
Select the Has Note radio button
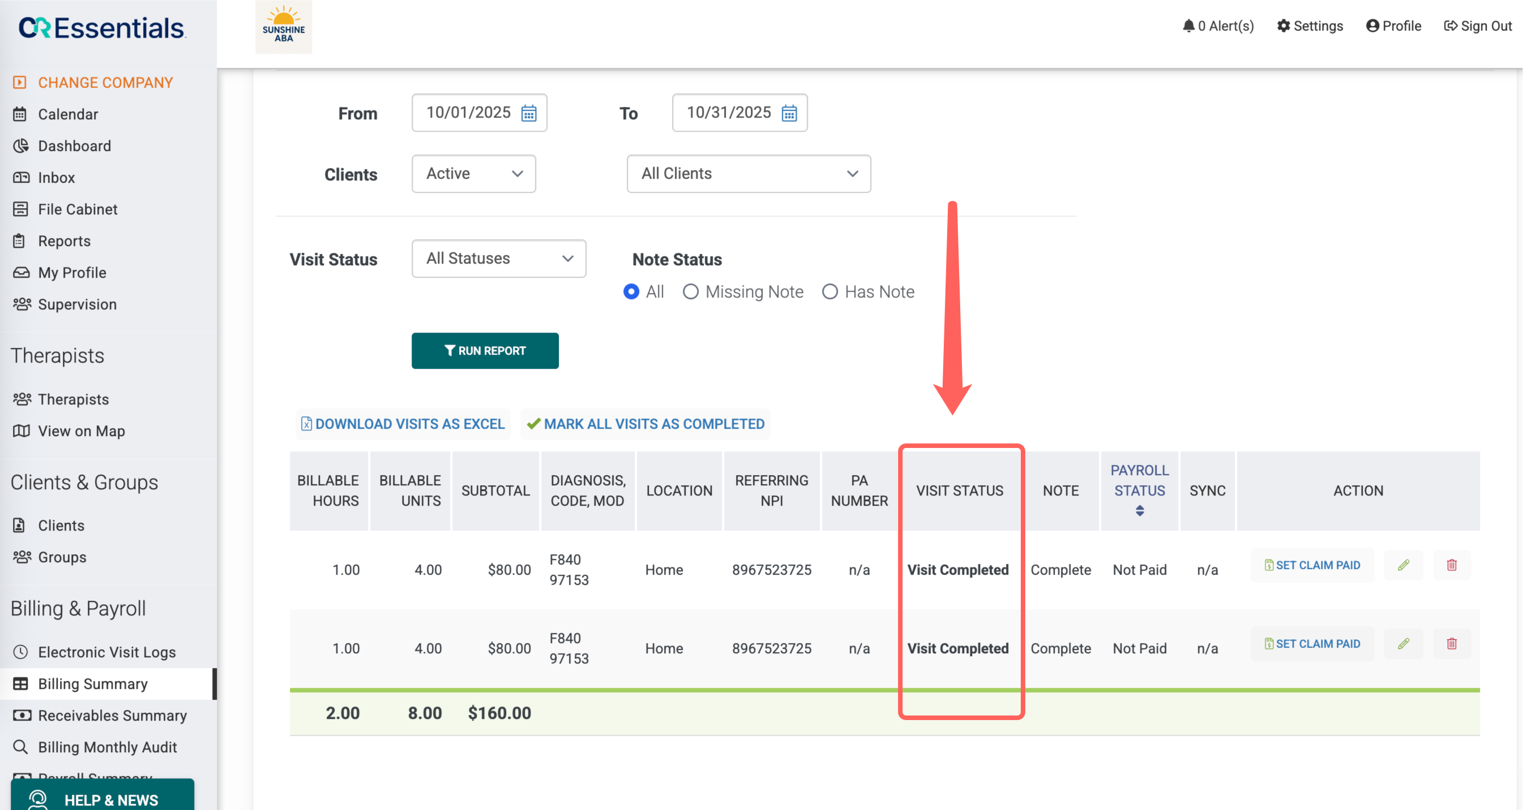829,292
